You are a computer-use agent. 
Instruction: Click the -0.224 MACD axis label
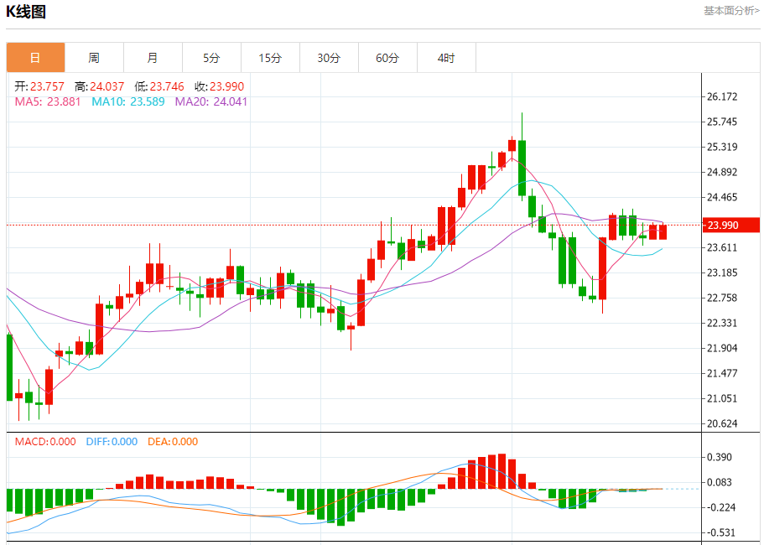pos(720,507)
